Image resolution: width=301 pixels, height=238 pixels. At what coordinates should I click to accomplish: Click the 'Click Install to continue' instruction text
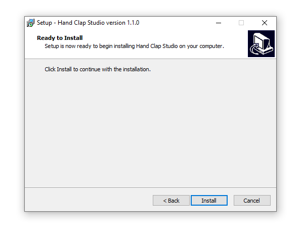(x=98, y=69)
